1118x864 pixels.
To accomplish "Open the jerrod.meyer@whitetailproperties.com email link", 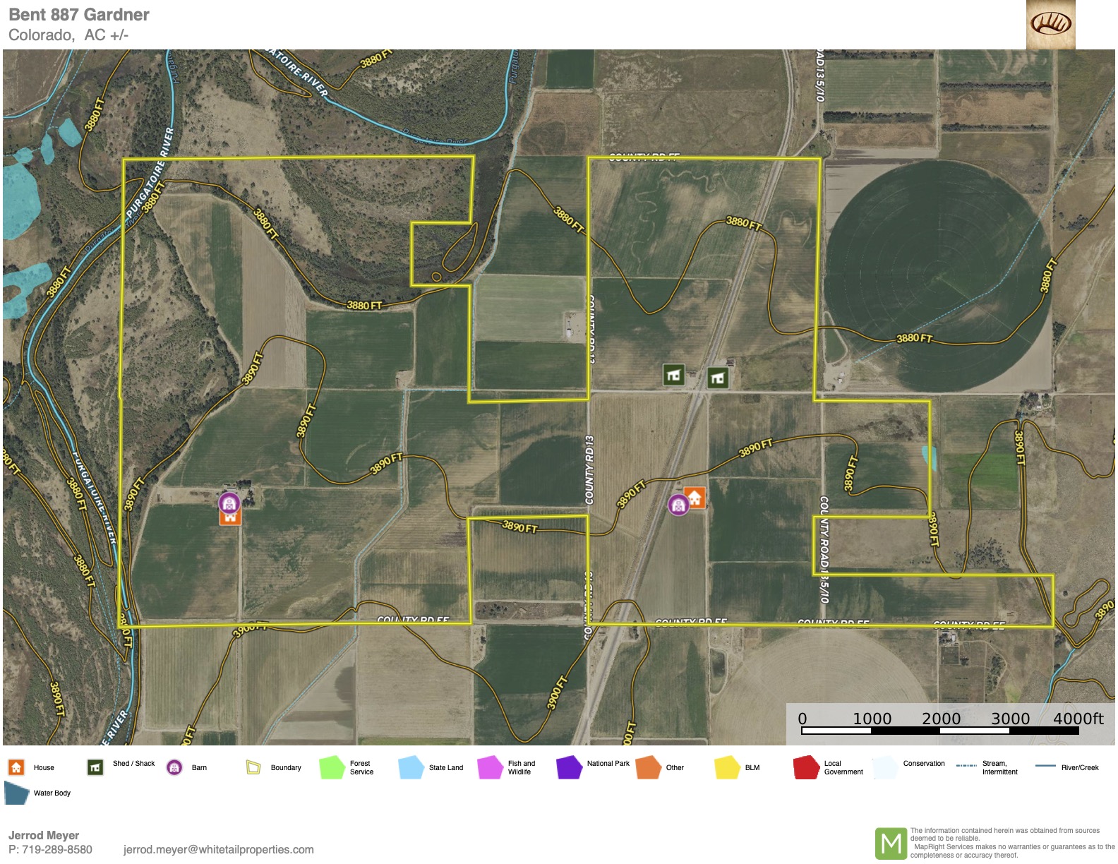I will (218, 849).
